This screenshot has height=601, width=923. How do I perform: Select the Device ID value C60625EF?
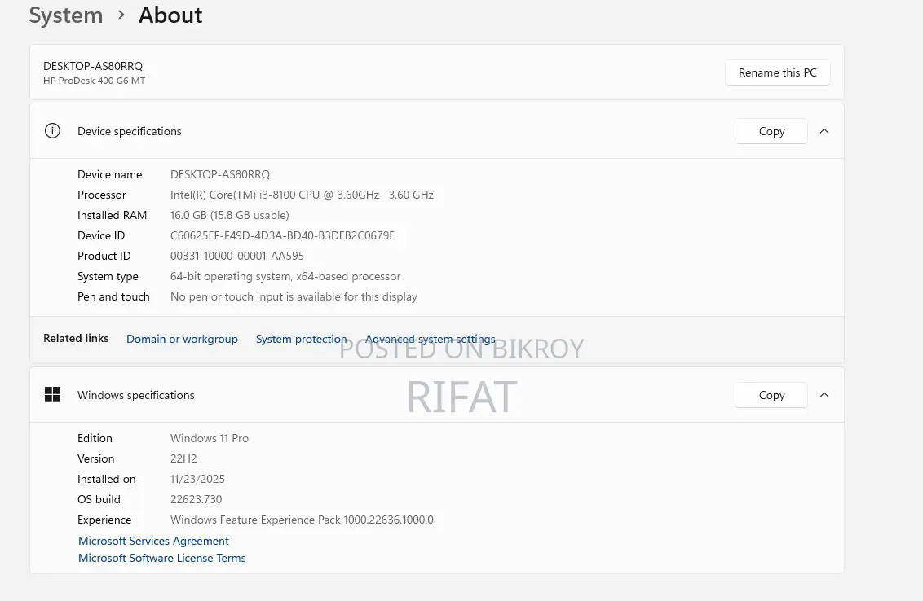tap(283, 235)
